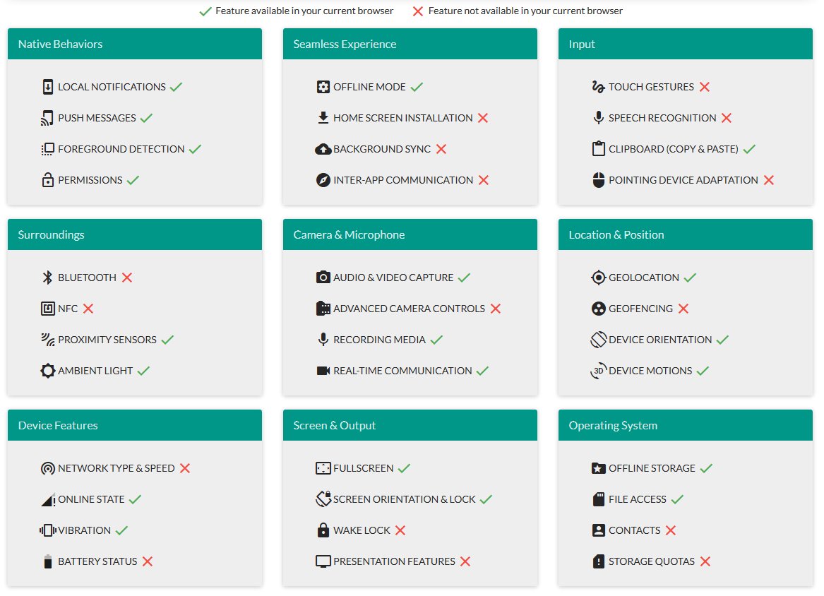Click the Bluetooth symbol icon
The image size is (824, 596).
coord(48,277)
